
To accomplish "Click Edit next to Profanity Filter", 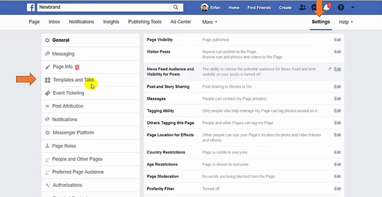I will pos(337,188).
